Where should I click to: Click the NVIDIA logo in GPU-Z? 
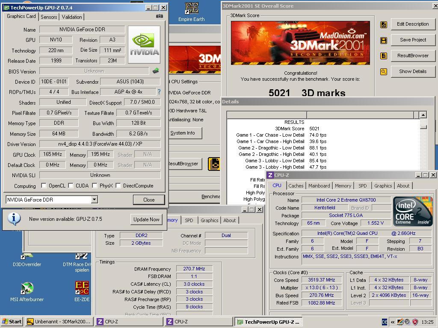pyautogui.click(x=144, y=44)
